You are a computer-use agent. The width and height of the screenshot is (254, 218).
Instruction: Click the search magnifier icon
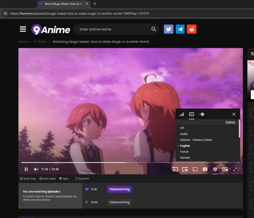154,29
